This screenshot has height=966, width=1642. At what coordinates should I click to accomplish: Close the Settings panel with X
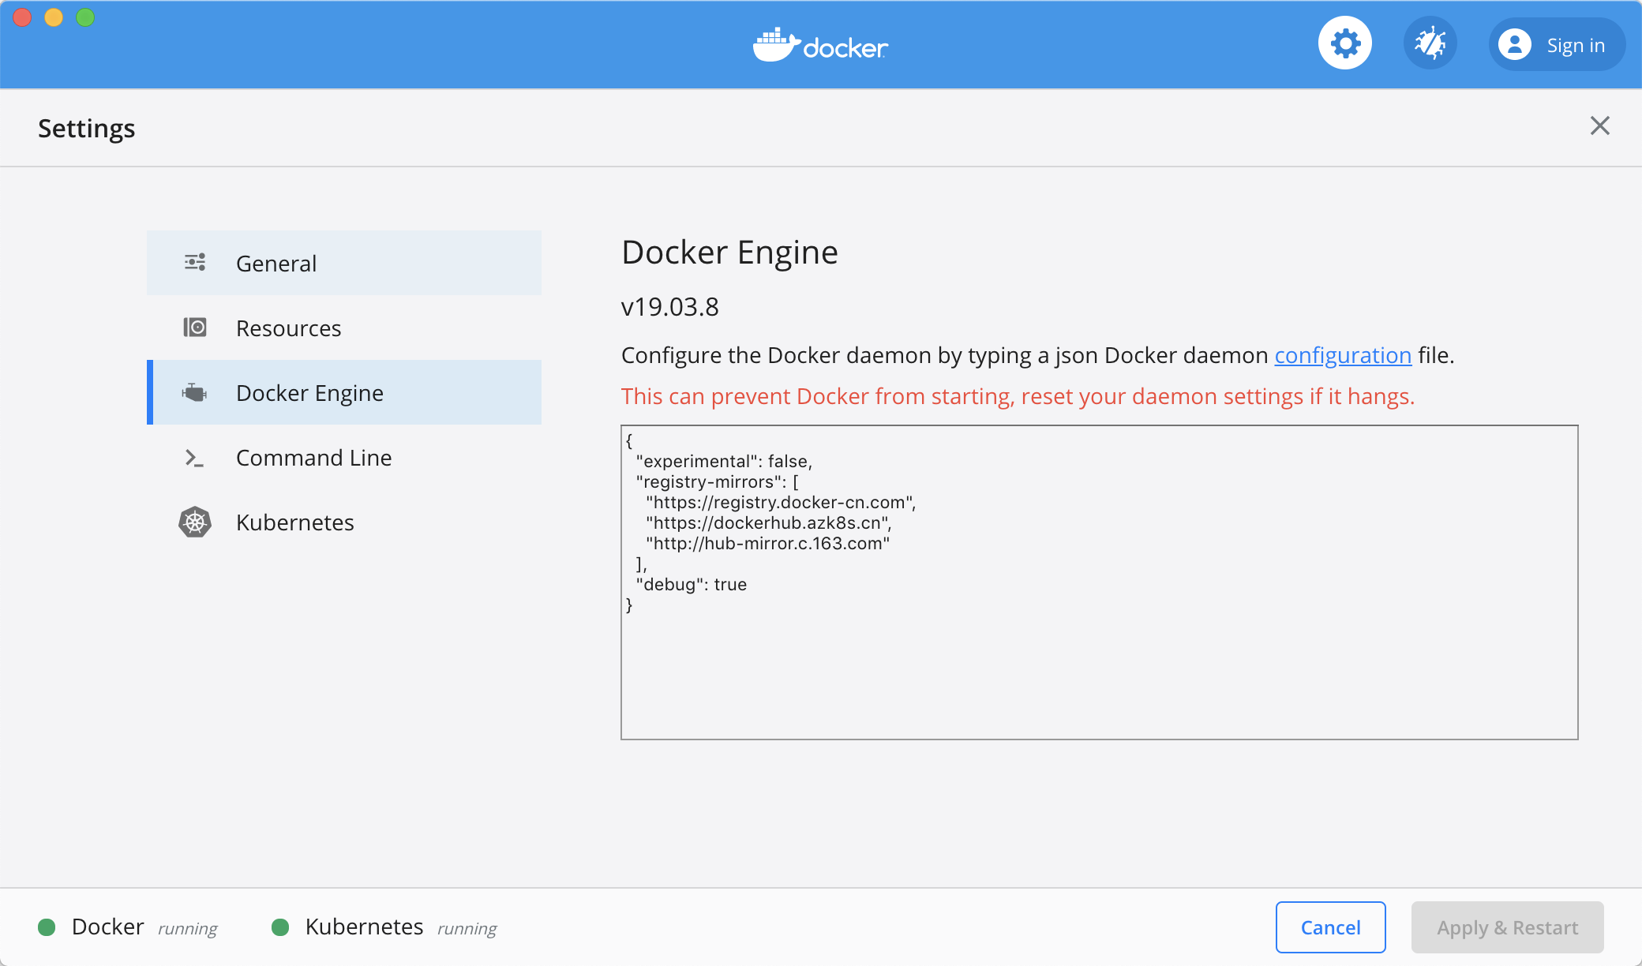point(1600,126)
